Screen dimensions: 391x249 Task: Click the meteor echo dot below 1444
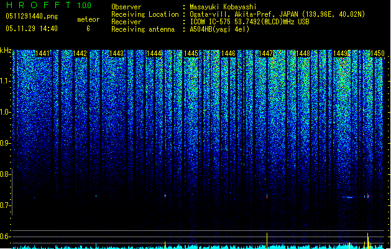click(165, 196)
